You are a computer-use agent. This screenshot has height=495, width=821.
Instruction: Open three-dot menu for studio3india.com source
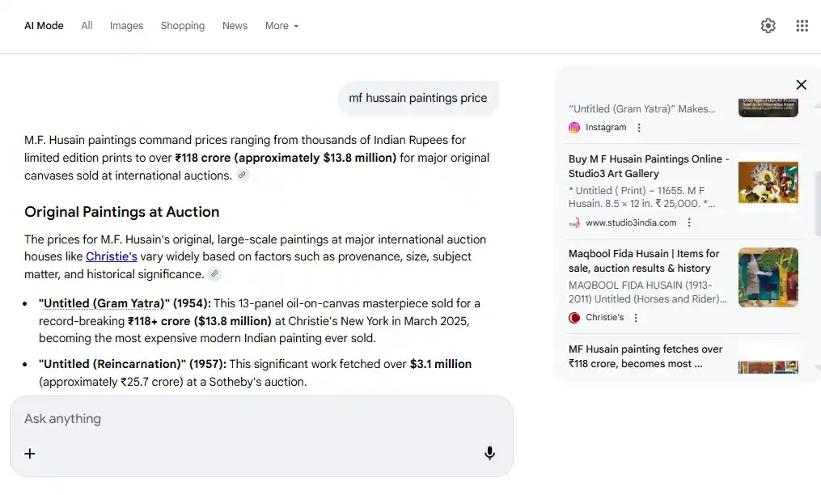tap(689, 222)
